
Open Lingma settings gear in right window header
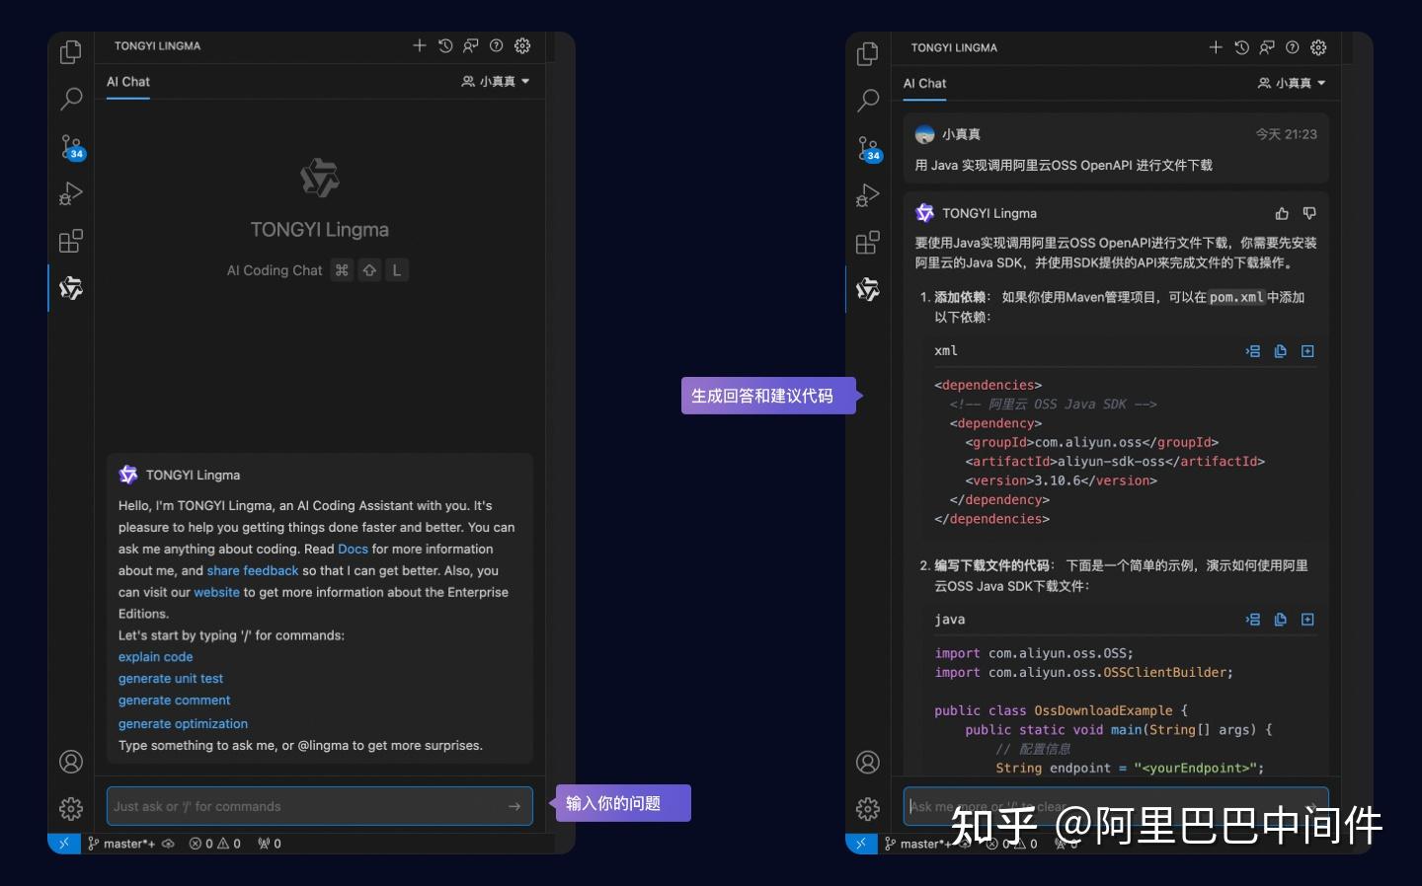point(1318,47)
